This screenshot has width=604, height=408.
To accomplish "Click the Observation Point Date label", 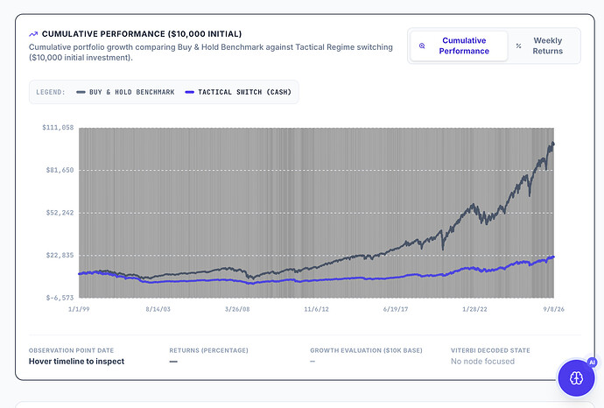I will tap(71, 350).
